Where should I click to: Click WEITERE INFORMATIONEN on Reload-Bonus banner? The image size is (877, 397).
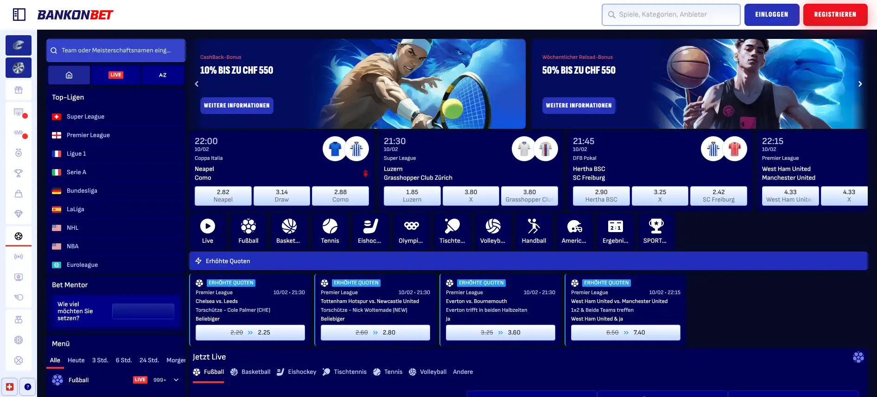coord(579,106)
